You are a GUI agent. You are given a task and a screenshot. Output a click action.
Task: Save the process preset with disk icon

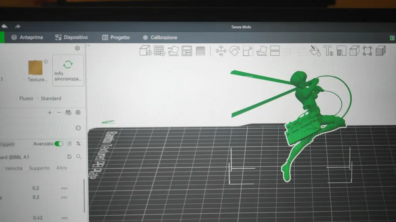pos(69,157)
